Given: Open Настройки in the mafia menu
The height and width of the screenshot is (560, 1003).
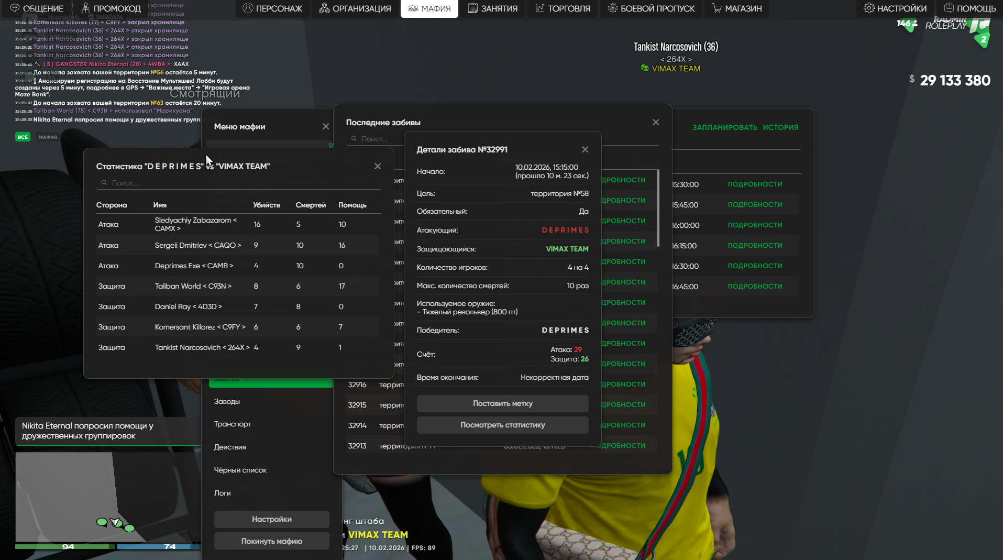Looking at the screenshot, I should [272, 519].
